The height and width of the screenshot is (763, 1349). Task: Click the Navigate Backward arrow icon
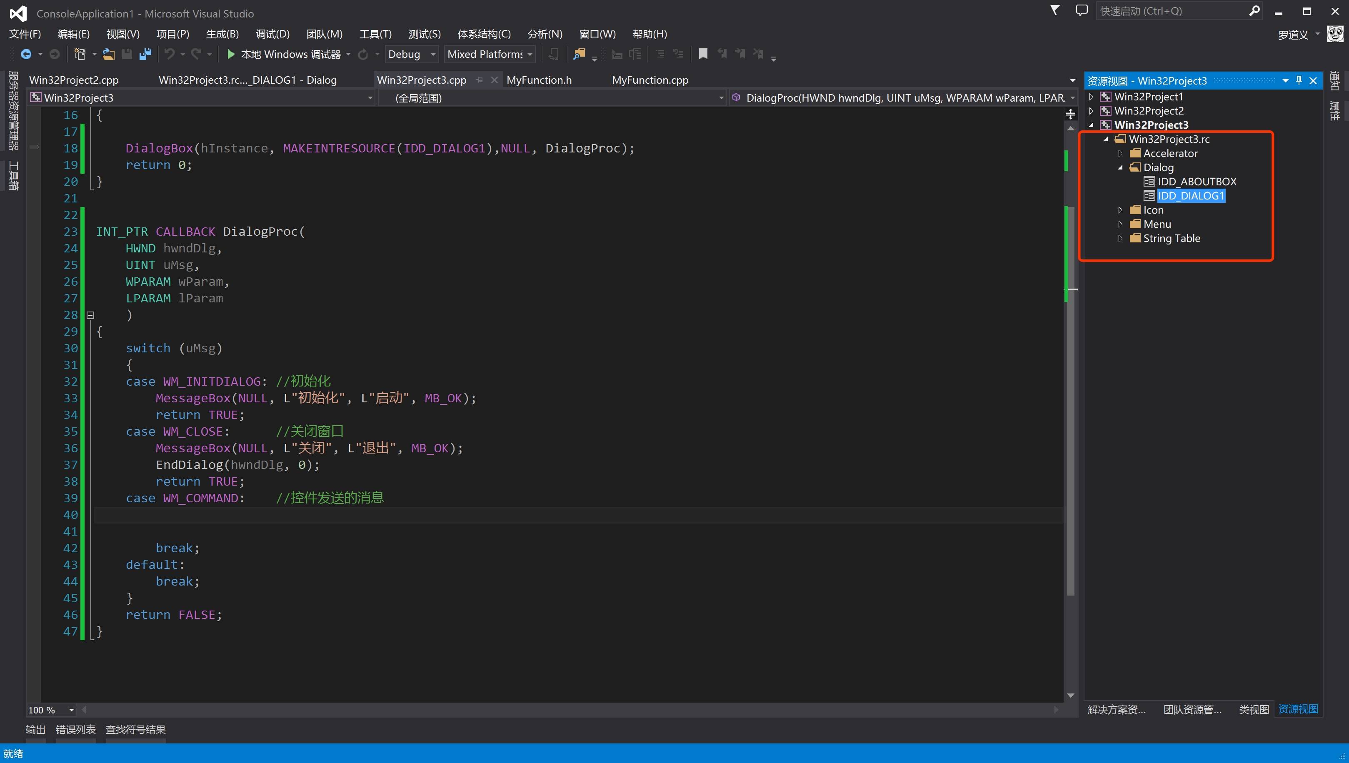click(26, 54)
